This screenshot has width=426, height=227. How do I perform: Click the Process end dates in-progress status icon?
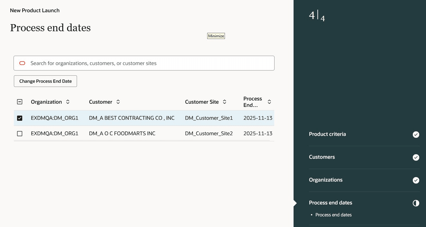(416, 203)
